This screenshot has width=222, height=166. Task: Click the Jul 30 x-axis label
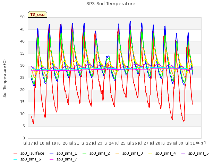(178, 143)
